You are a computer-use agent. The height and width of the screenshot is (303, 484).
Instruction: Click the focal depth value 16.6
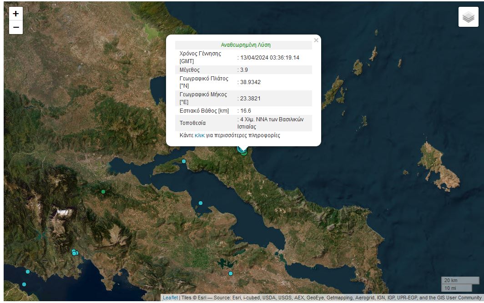(x=246, y=111)
